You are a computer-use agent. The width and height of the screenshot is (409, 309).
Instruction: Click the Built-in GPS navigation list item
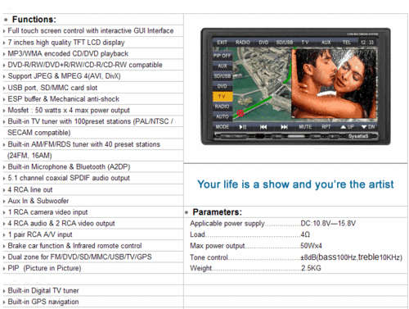(43, 302)
